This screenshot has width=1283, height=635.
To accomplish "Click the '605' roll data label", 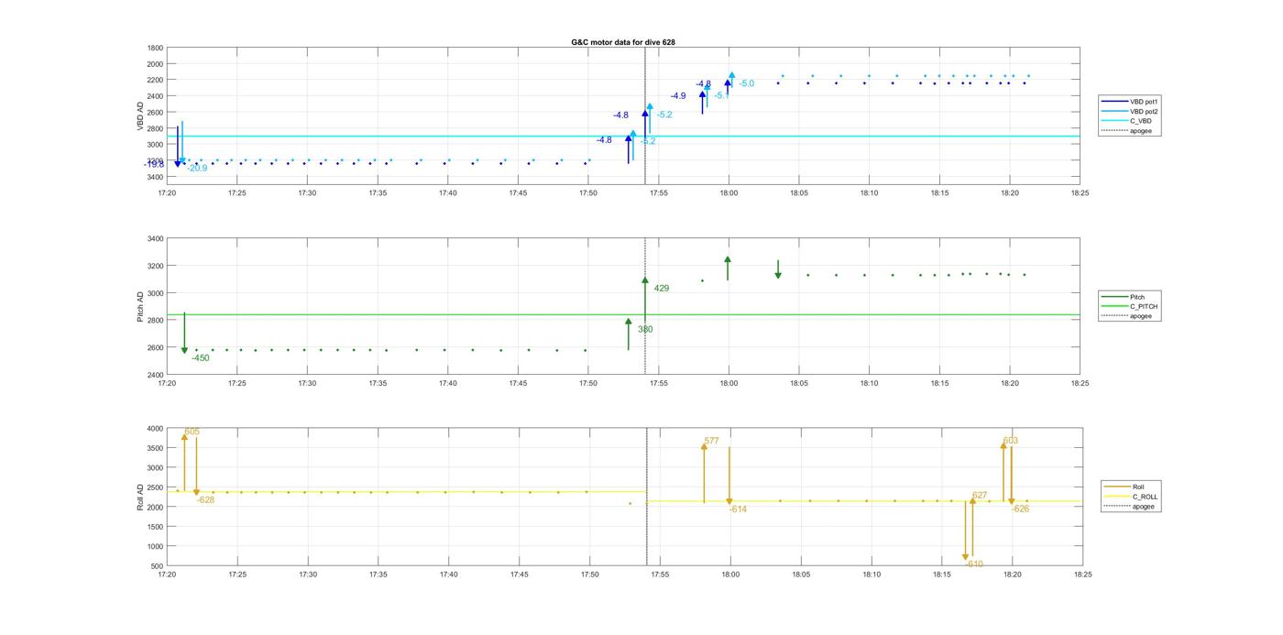I will [x=192, y=432].
